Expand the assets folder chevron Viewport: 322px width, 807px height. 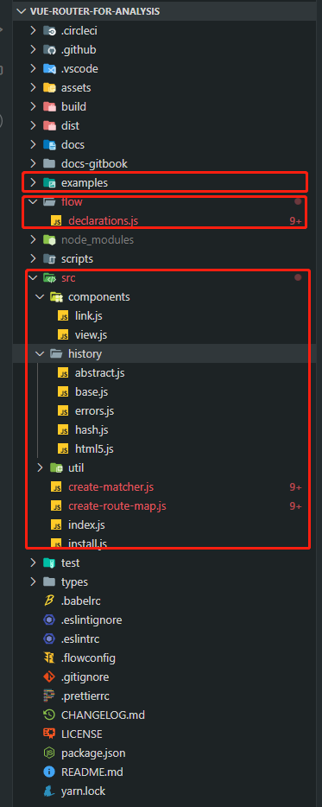point(33,88)
